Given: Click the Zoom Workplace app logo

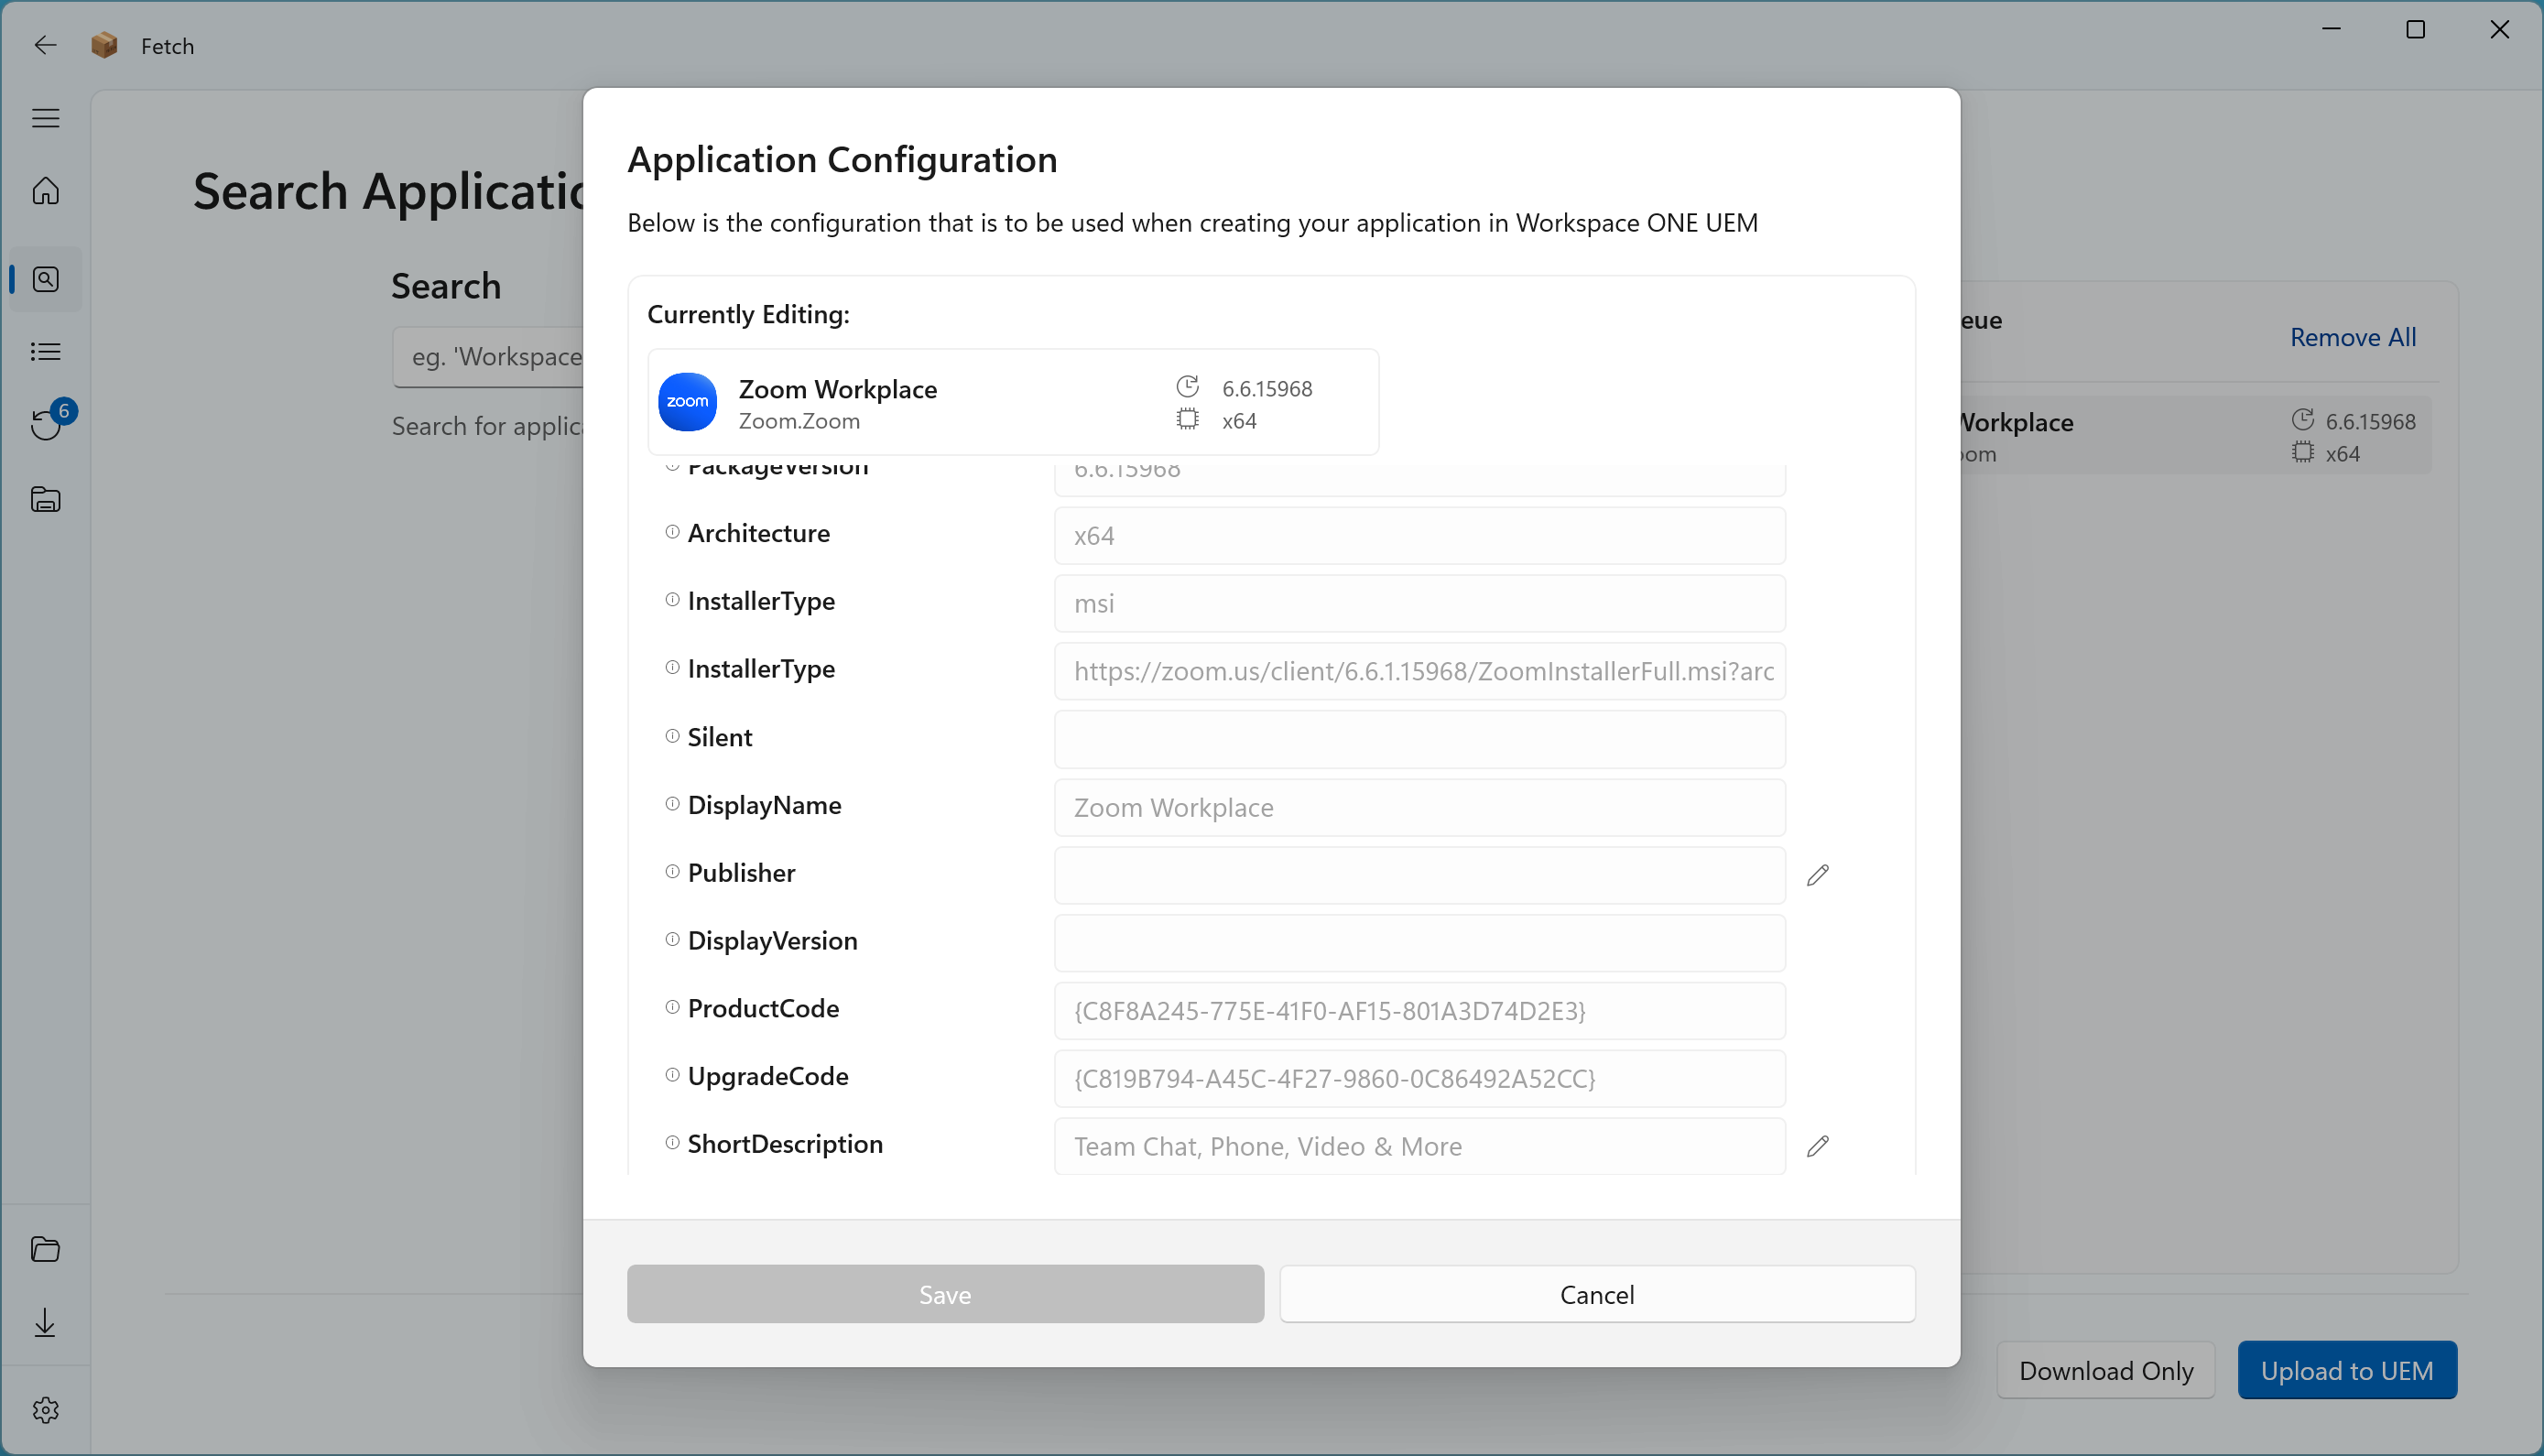Looking at the screenshot, I should coord(687,402).
